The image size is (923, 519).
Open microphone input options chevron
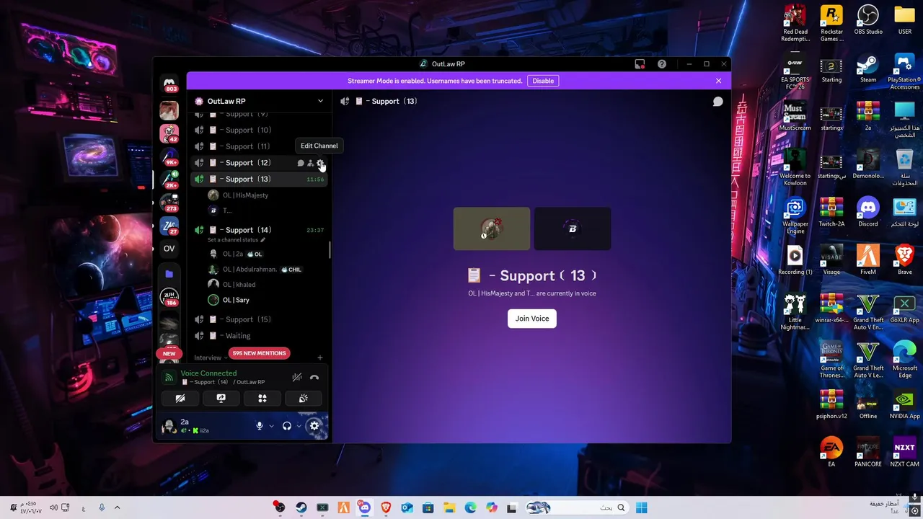[x=271, y=426]
